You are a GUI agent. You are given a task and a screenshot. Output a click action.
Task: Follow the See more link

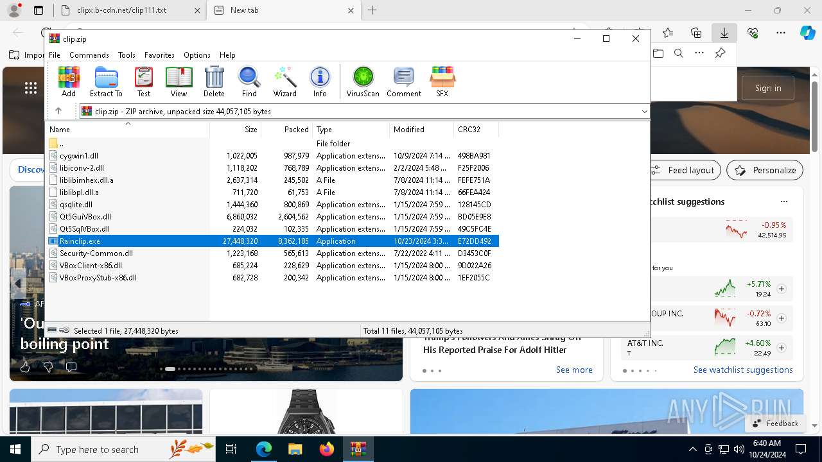tap(574, 370)
